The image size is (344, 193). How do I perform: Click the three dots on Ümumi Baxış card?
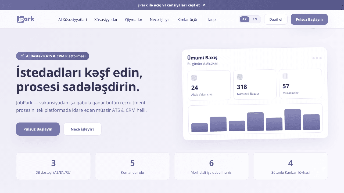tap(317, 58)
